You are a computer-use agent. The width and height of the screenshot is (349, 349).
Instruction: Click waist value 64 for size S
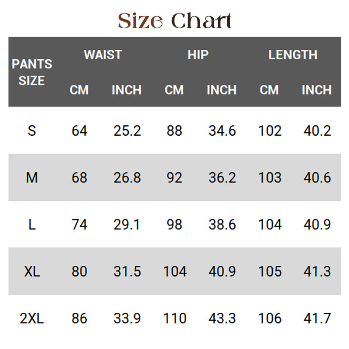(x=79, y=130)
